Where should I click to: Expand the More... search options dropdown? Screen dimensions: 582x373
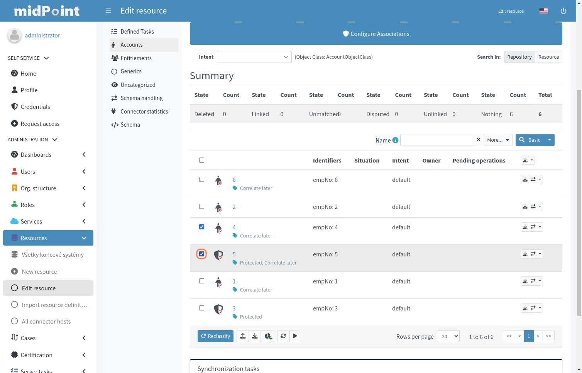(498, 140)
